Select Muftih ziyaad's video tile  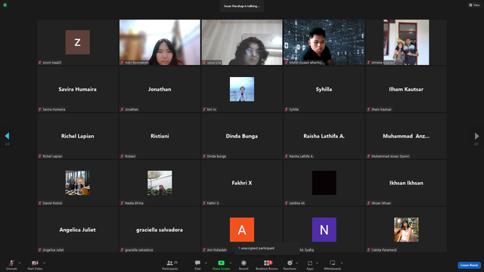324,42
